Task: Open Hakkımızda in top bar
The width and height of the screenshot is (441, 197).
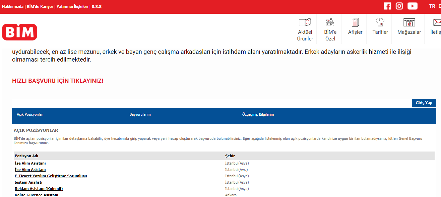Action: tap(12, 7)
